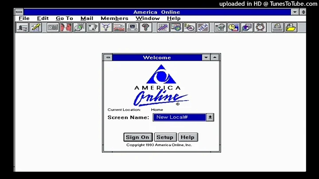Open the Window menu
319x179 pixels.
point(148,18)
